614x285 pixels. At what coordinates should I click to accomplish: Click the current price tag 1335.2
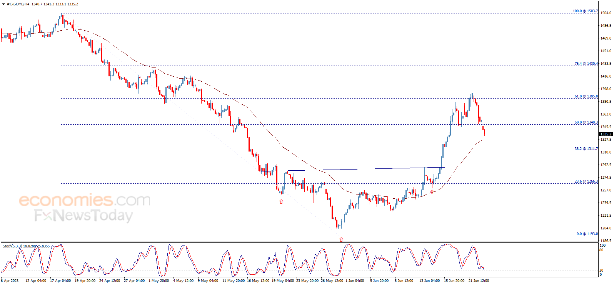(606, 134)
